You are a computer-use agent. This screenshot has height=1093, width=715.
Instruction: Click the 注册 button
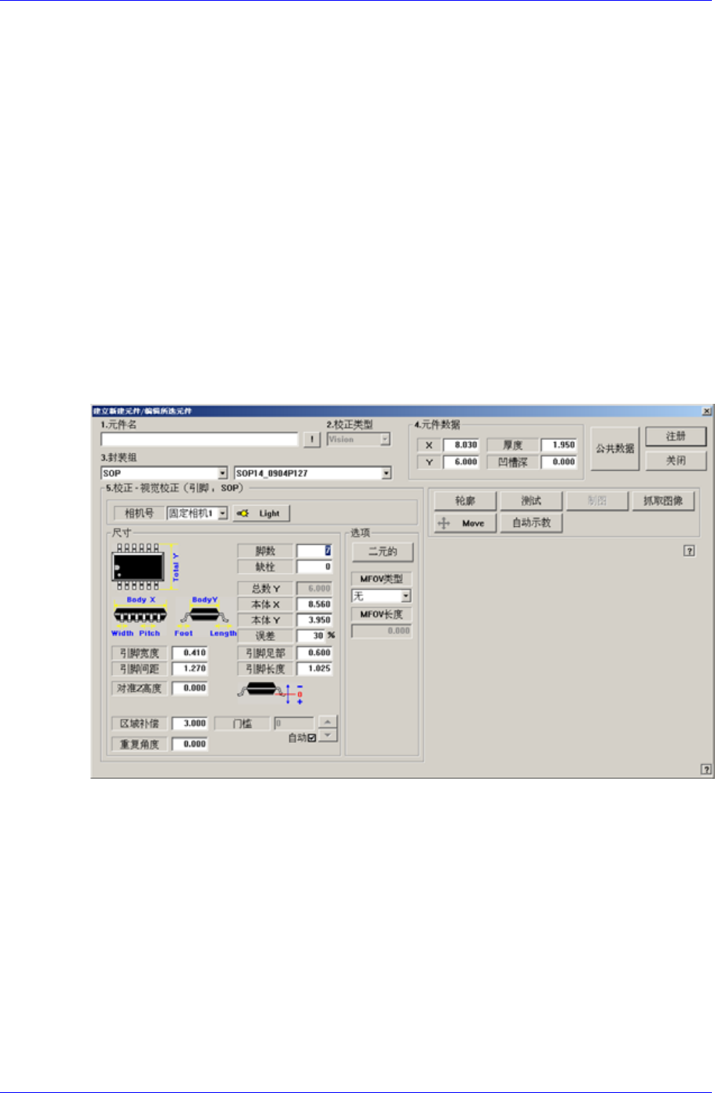pyautogui.click(x=676, y=437)
